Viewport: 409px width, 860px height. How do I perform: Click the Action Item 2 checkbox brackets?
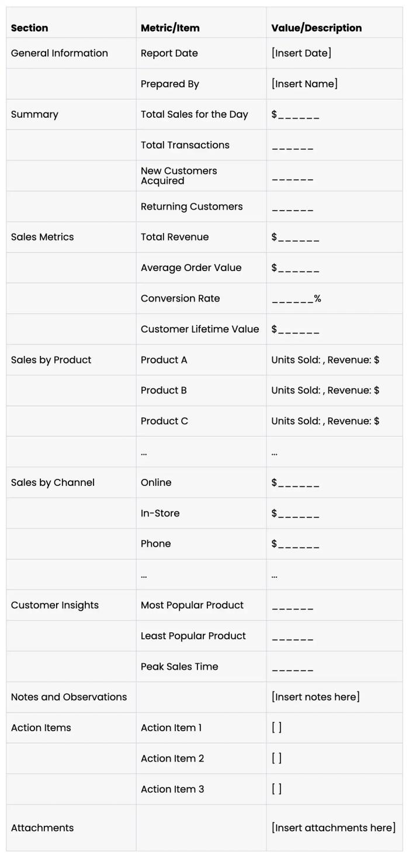[x=276, y=758]
